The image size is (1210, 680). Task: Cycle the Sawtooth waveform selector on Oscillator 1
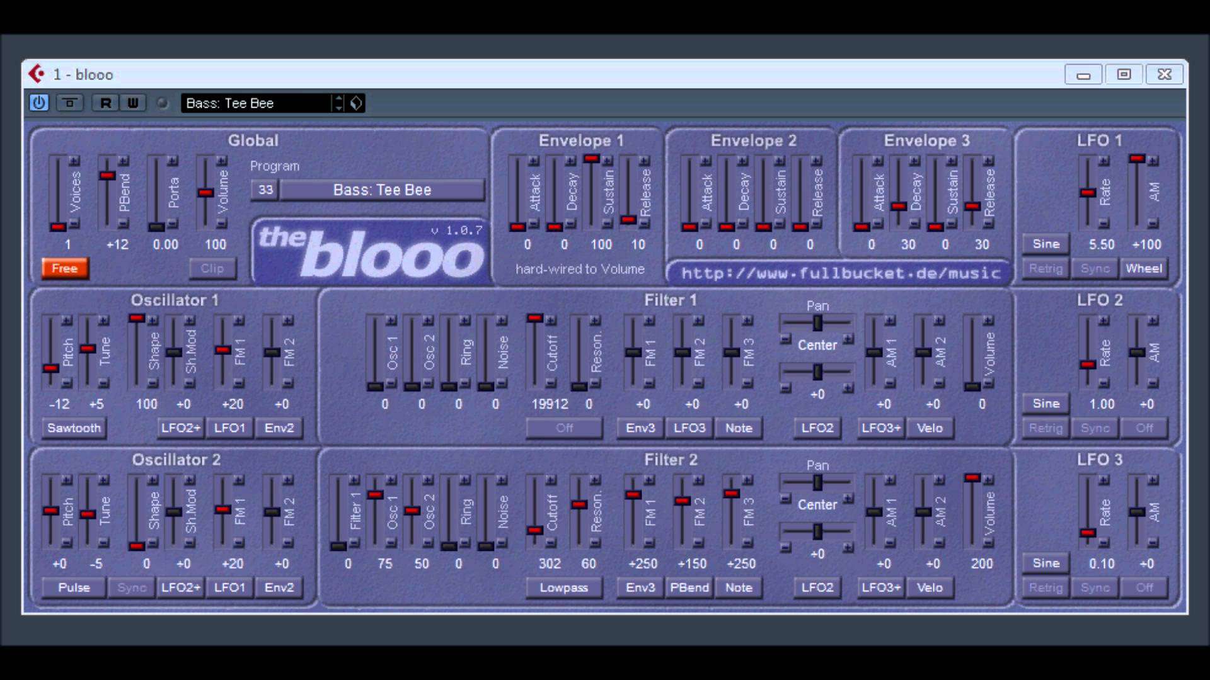tap(74, 428)
